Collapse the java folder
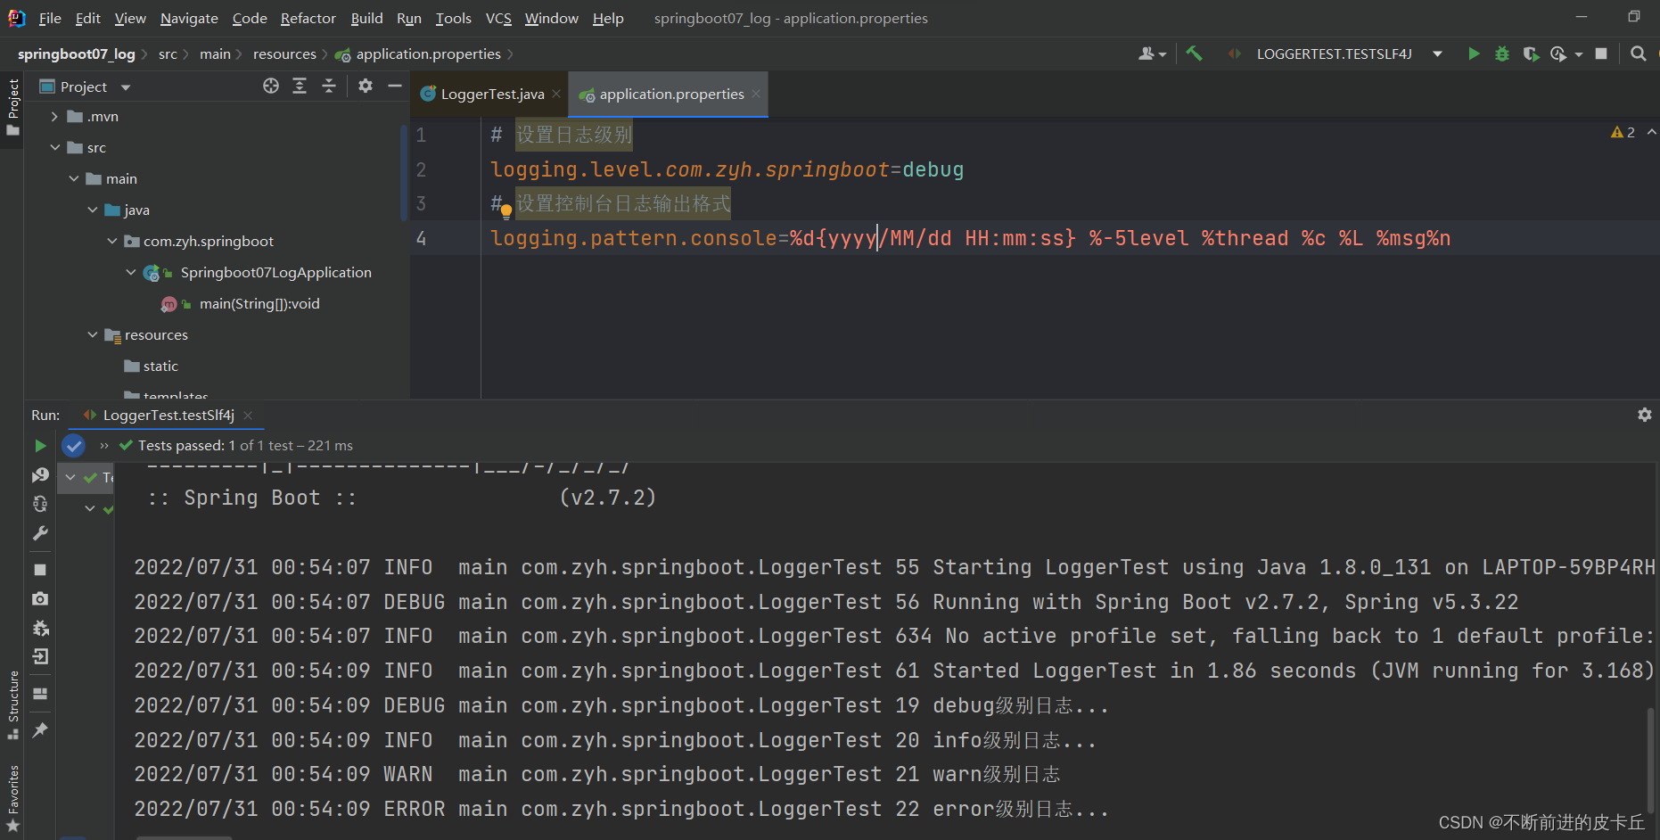 point(93,210)
